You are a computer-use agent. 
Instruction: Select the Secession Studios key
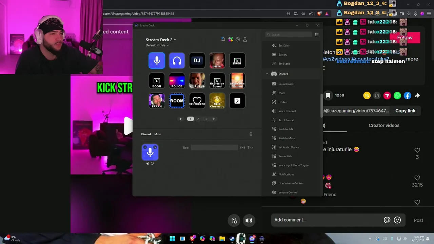click(237, 81)
